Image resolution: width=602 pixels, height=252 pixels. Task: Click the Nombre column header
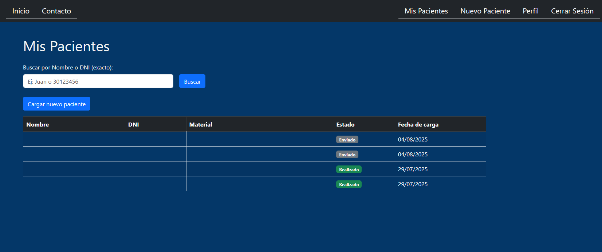click(x=38, y=124)
